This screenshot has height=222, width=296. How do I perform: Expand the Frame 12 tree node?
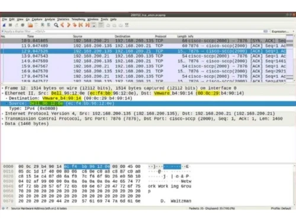[x=3, y=88]
